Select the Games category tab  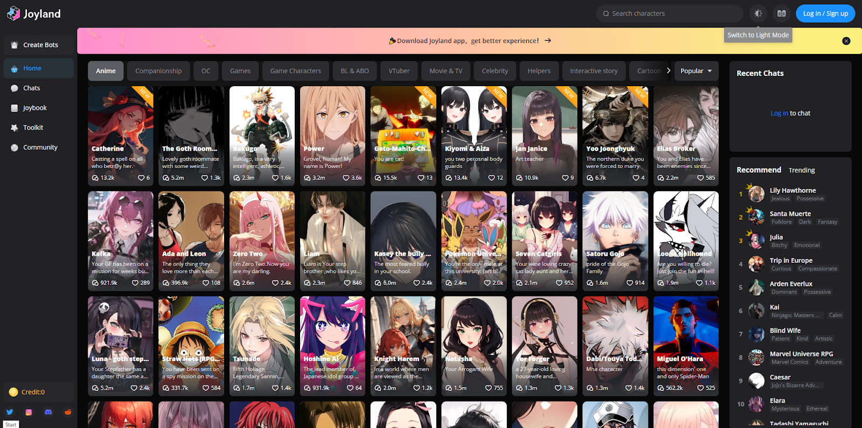[x=240, y=71]
